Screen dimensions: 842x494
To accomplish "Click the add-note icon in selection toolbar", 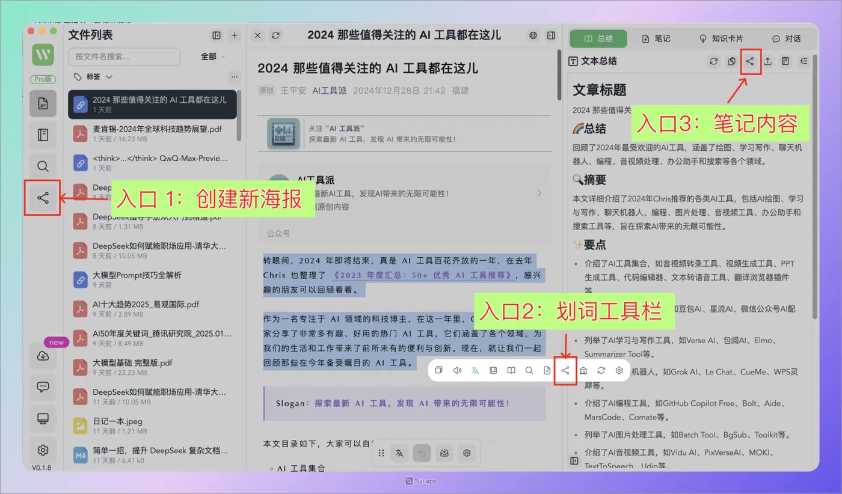I will pyautogui.click(x=547, y=370).
